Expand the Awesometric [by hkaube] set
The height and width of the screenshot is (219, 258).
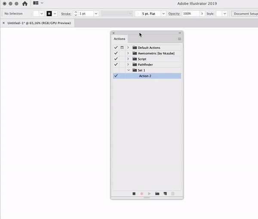coord(128,53)
